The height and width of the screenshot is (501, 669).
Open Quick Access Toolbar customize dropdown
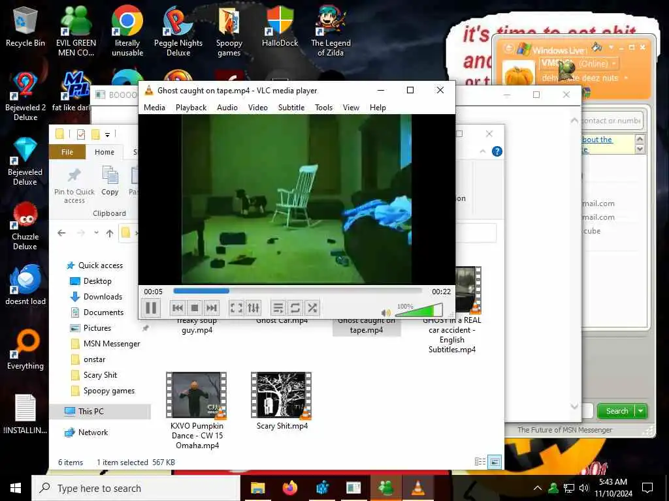[x=108, y=134]
